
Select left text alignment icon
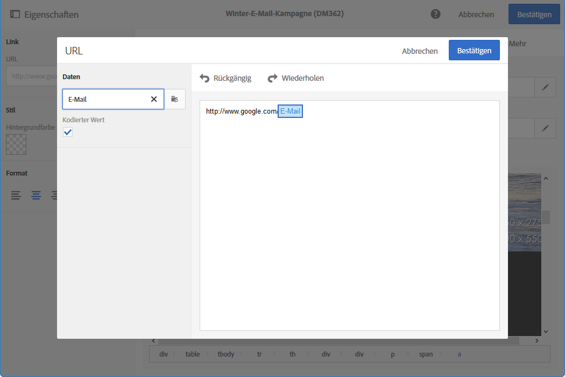pyautogui.click(x=16, y=196)
